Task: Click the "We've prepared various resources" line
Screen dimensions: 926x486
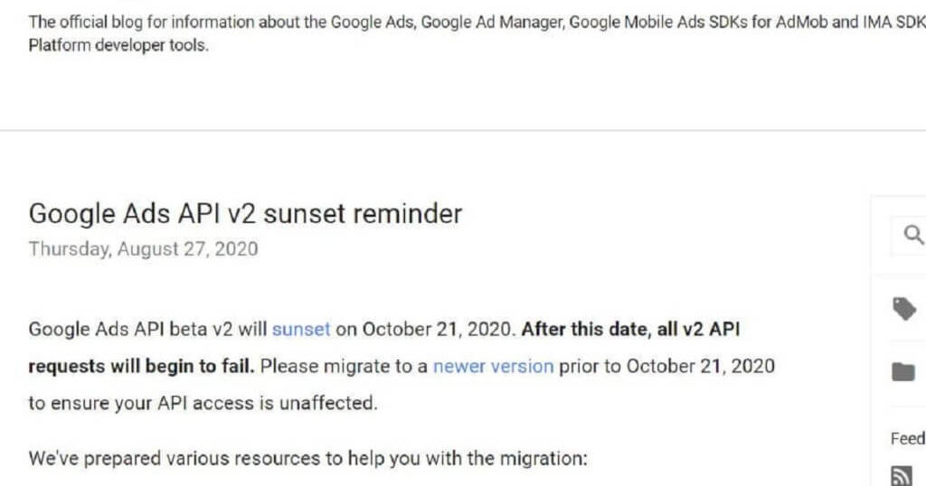Action: pos(307,458)
